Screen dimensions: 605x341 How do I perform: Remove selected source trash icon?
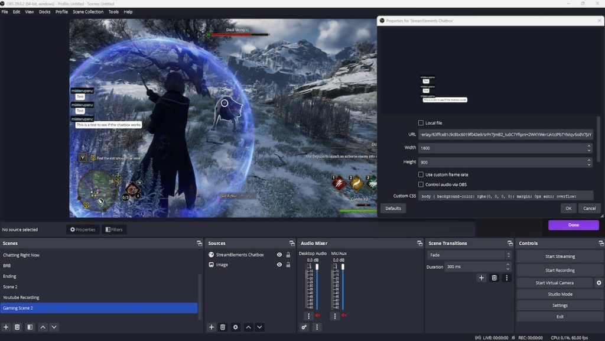(x=223, y=327)
